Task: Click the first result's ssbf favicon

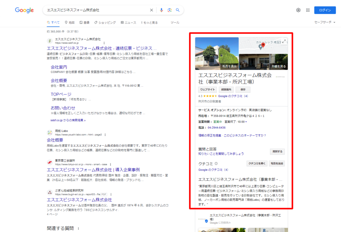Action: click(50, 41)
